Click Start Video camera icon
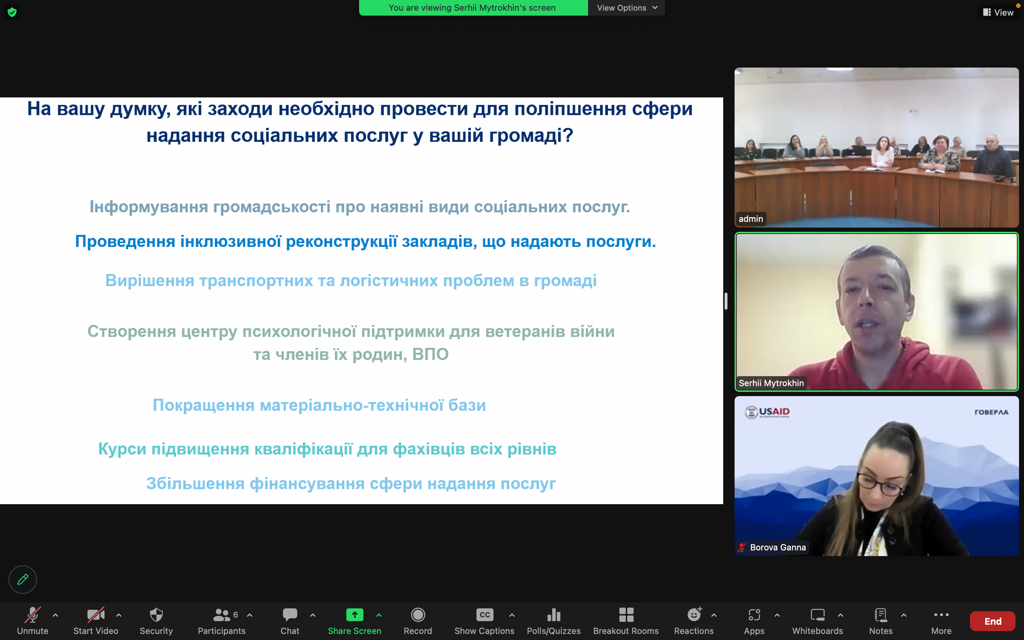The image size is (1024, 640). click(x=96, y=615)
